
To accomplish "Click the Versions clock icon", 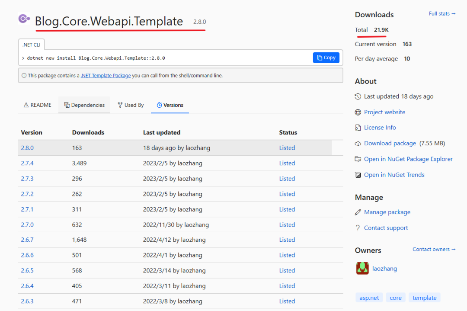I will (159, 105).
